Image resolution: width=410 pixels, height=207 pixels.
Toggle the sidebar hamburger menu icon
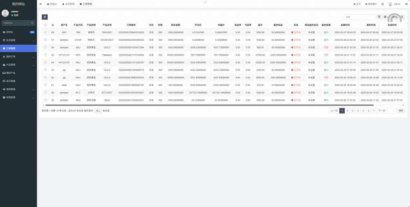[x=40, y=4]
